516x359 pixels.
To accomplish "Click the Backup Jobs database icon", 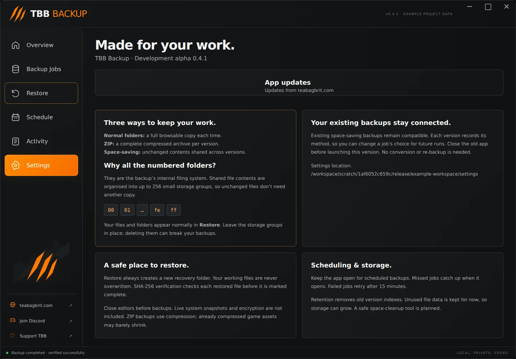I will pyautogui.click(x=15, y=69).
